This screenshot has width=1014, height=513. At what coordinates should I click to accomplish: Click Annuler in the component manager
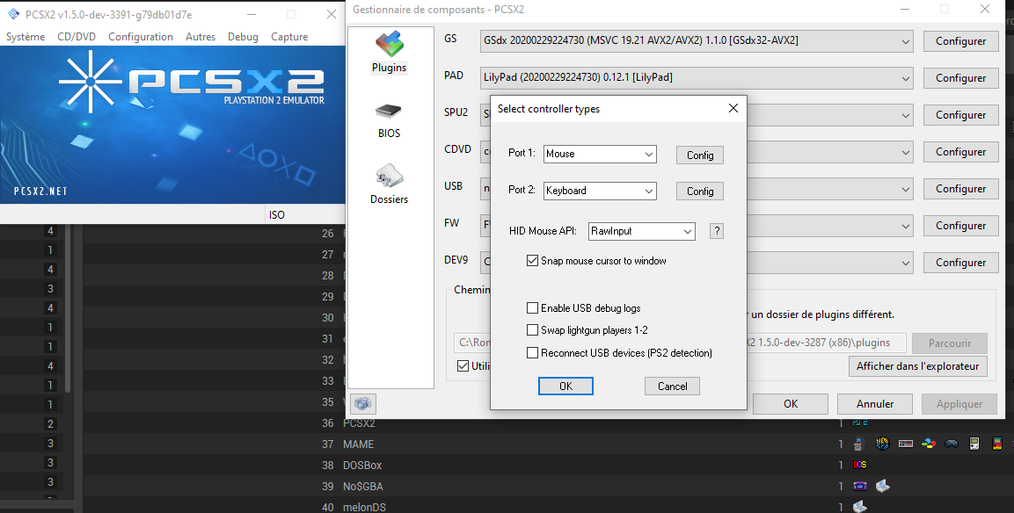coord(874,404)
